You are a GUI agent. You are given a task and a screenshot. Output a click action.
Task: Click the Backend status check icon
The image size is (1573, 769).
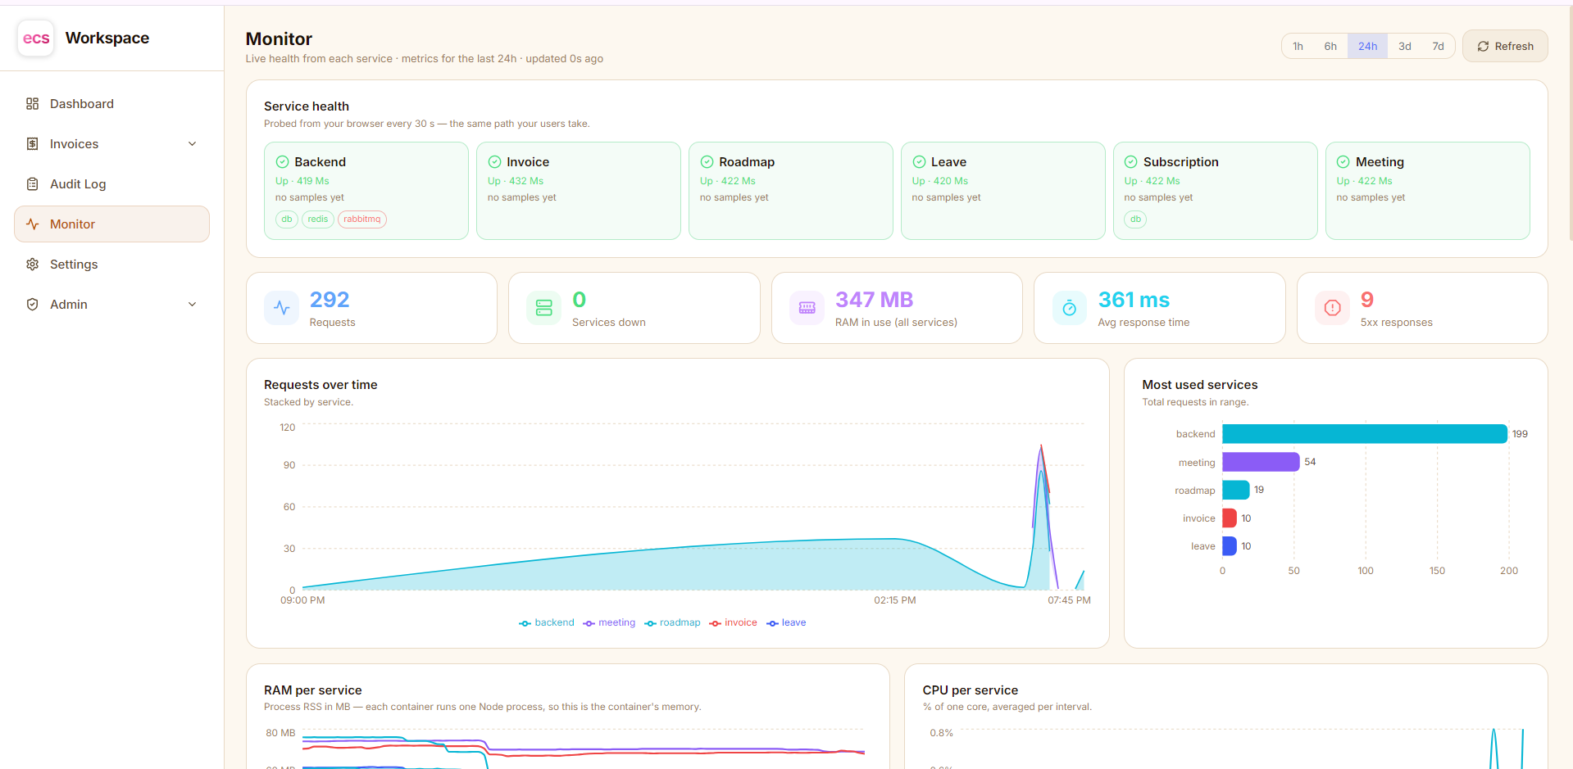(x=283, y=162)
